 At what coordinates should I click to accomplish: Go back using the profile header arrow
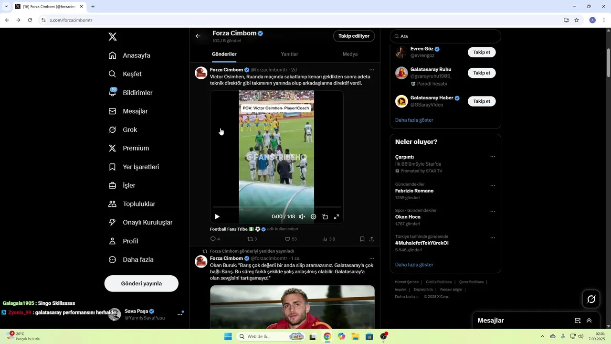click(x=198, y=36)
